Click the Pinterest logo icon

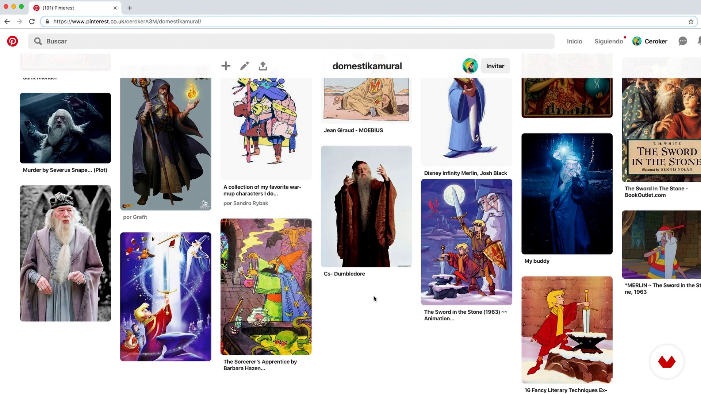[12, 41]
